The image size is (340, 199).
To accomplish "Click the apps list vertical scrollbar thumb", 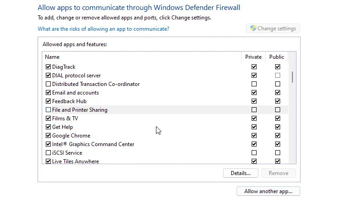I will (292, 76).
